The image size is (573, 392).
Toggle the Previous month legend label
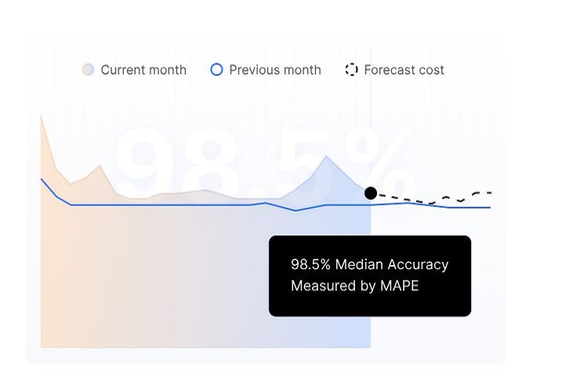pyautogui.click(x=275, y=70)
